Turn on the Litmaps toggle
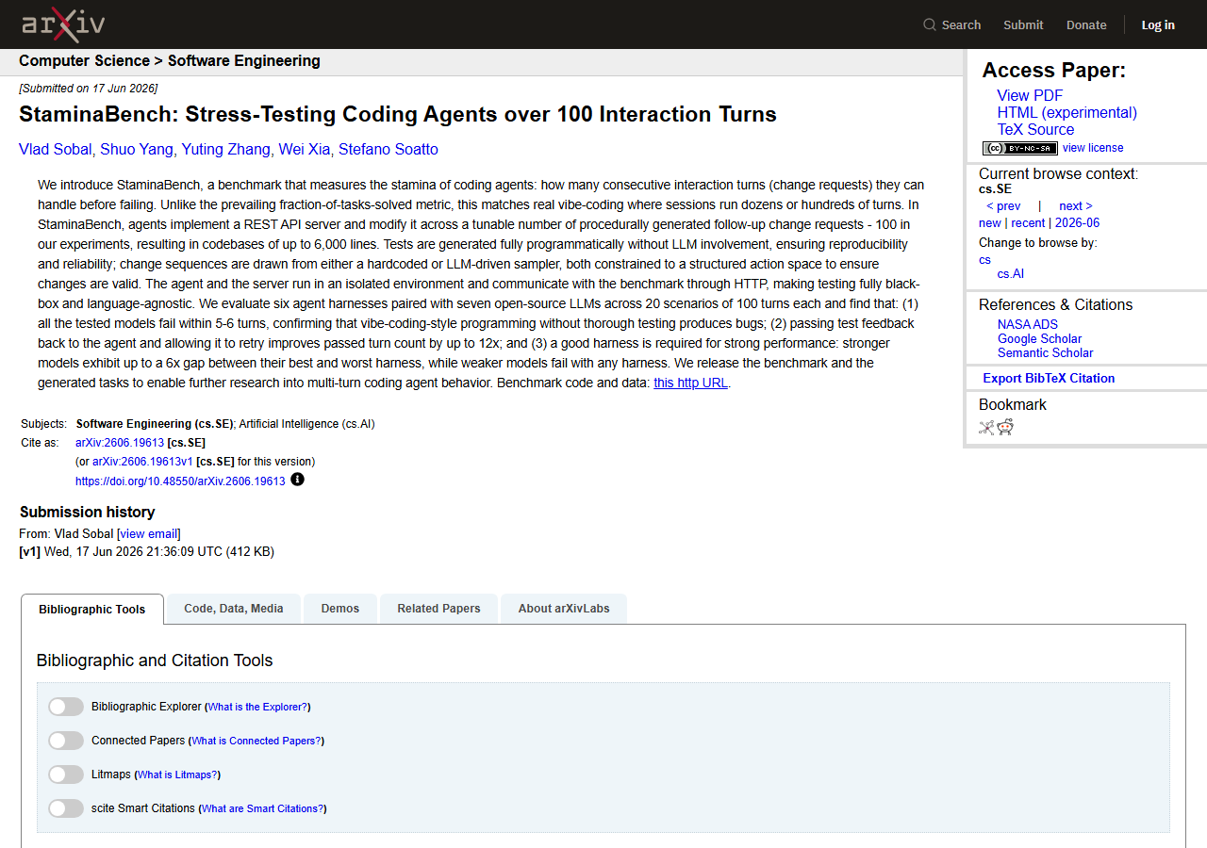1207x848 pixels. [66, 775]
